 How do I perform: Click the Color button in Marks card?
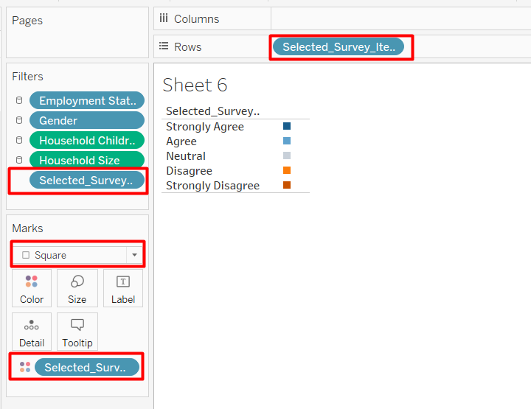pos(32,288)
